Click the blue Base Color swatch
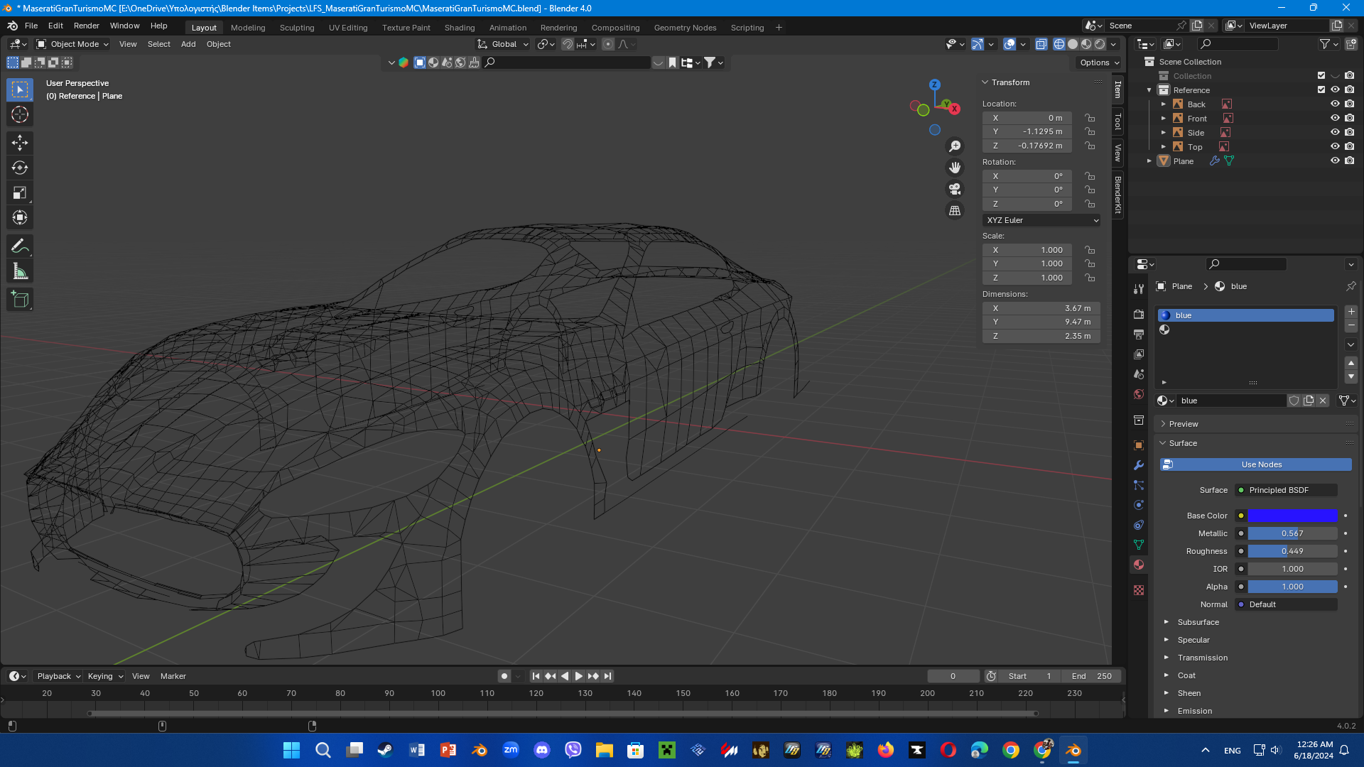Image resolution: width=1364 pixels, height=767 pixels. 1292,516
